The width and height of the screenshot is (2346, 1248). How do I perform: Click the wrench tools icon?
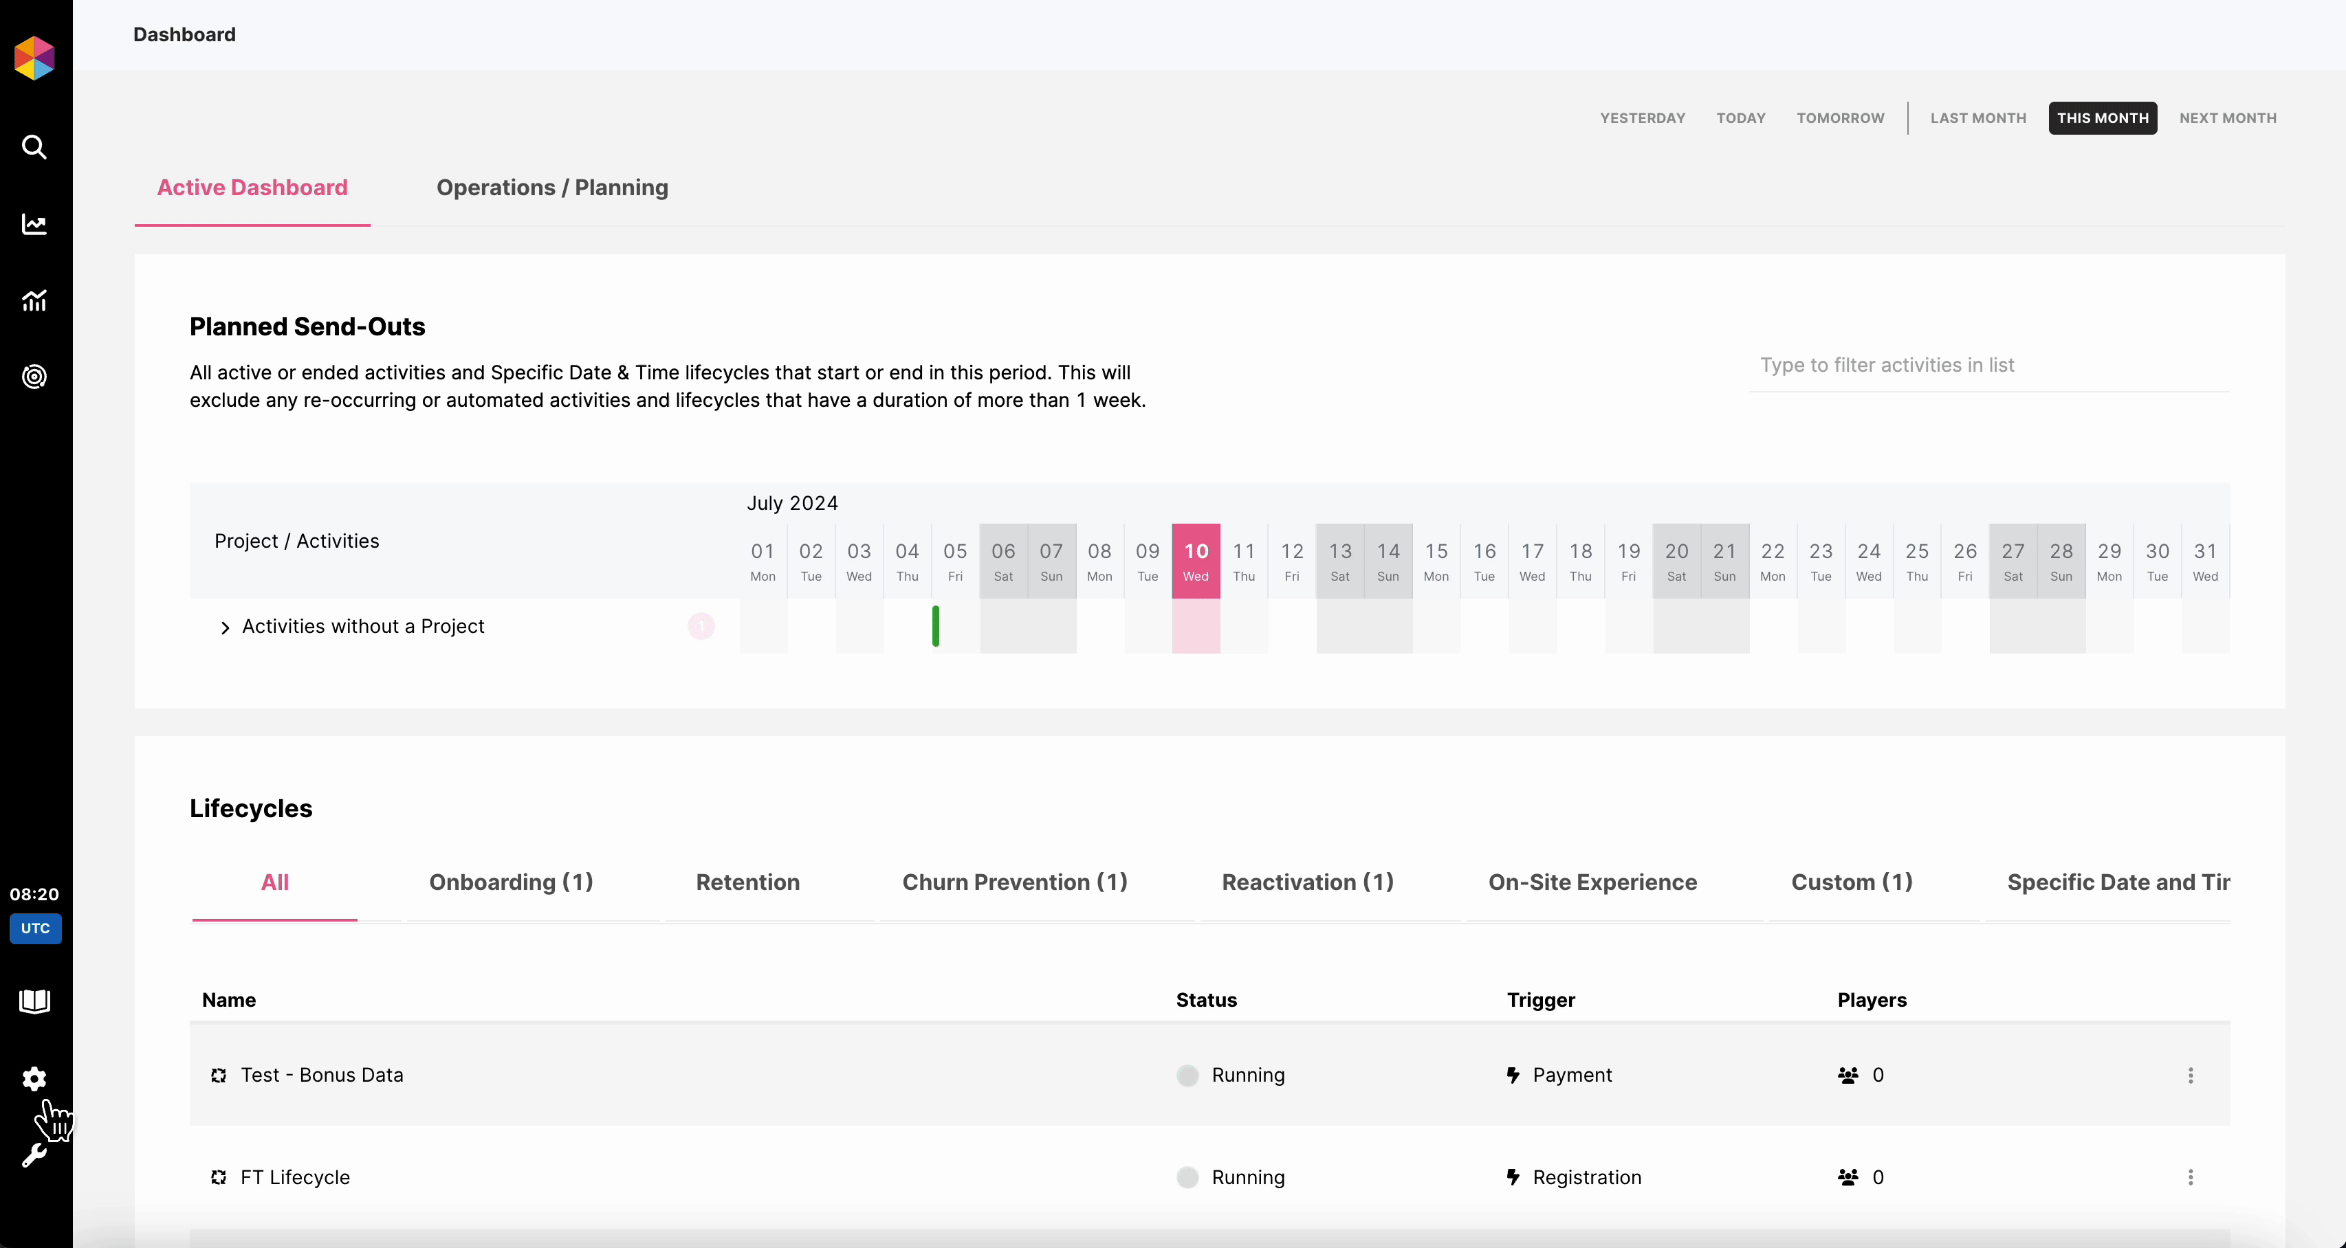tap(34, 1156)
